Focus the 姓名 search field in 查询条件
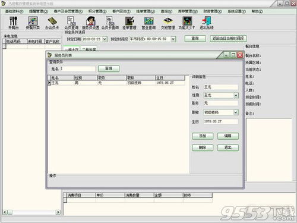Screen dimensions: 297x223 [78, 68]
